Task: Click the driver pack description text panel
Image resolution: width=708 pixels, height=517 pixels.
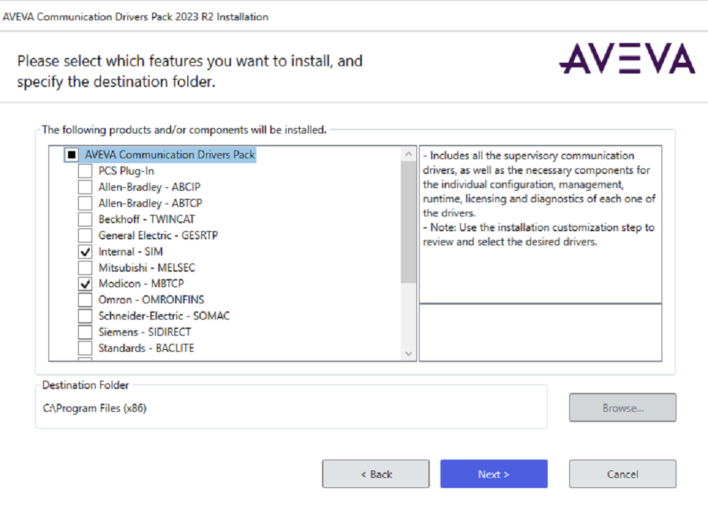Action: [x=540, y=224]
